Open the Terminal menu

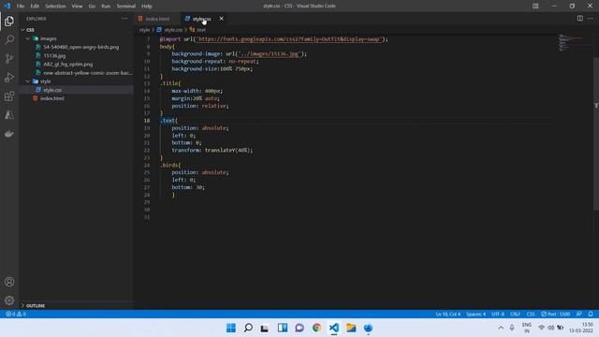pos(126,7)
